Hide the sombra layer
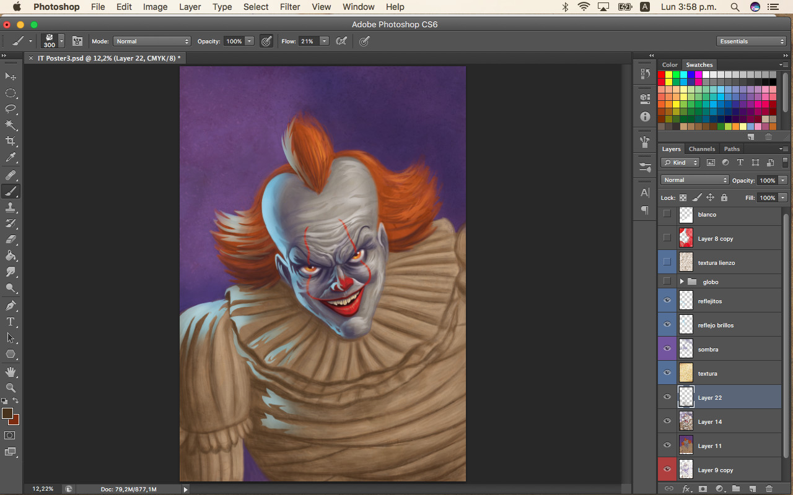This screenshot has width=793, height=495. tap(667, 349)
